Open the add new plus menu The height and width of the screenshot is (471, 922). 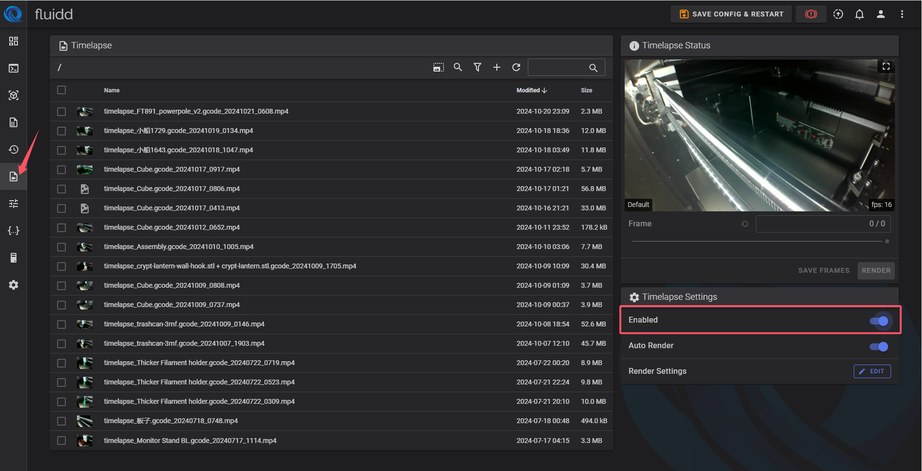(497, 67)
